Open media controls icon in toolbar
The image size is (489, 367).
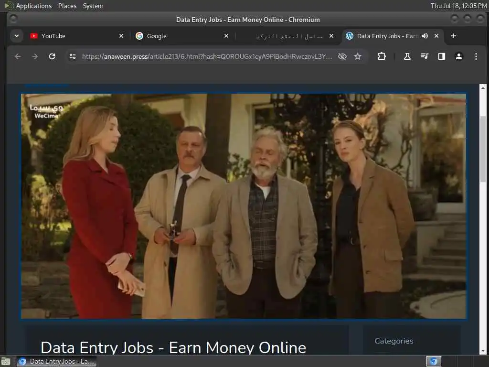[425, 56]
